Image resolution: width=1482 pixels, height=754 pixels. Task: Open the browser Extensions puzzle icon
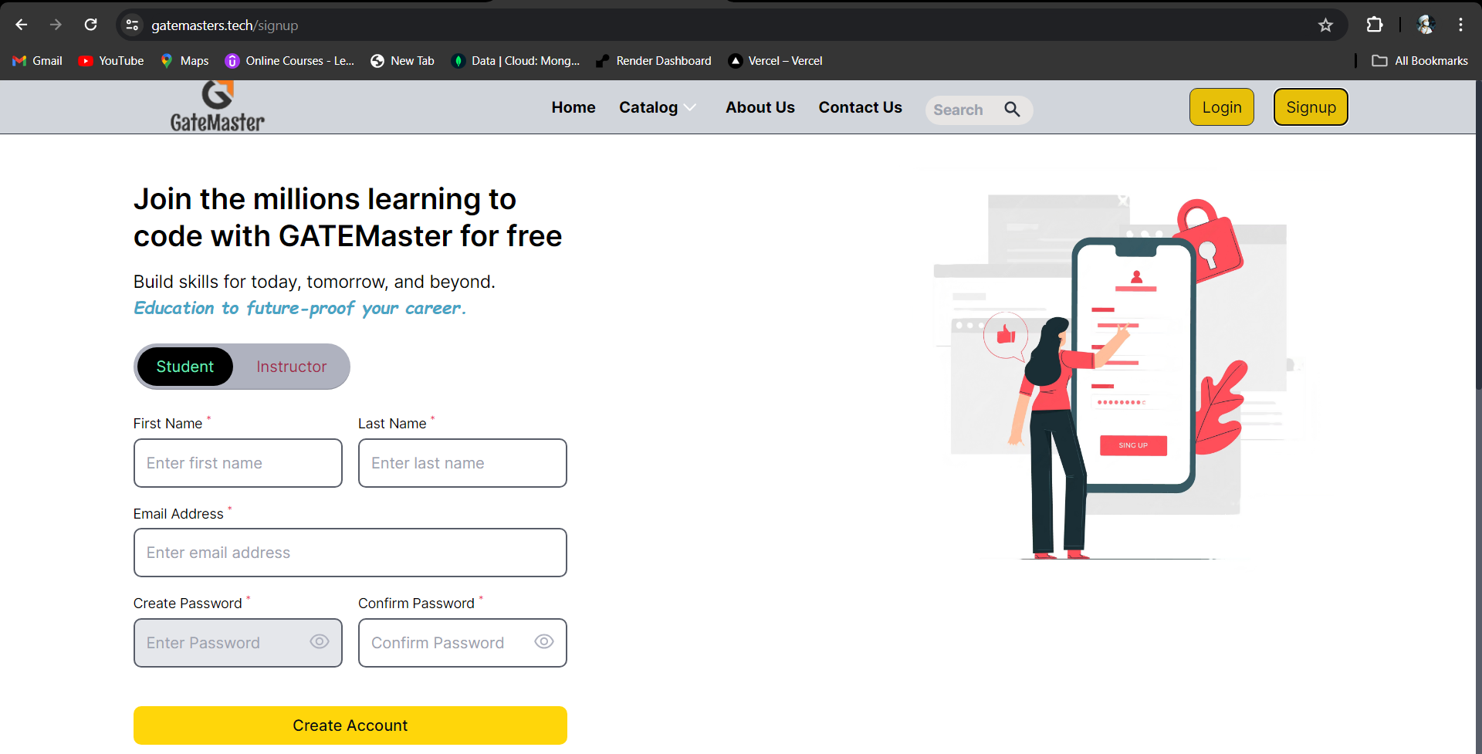pos(1374,25)
